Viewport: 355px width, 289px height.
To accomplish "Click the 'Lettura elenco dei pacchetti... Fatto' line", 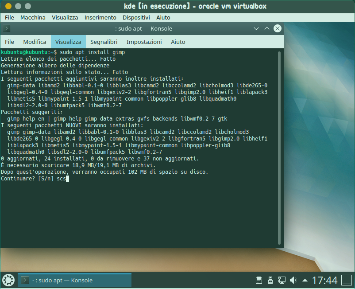I will coord(58,59).
